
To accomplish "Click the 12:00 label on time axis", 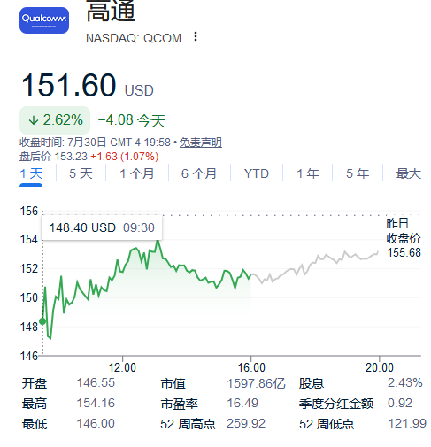I will coord(122,367).
